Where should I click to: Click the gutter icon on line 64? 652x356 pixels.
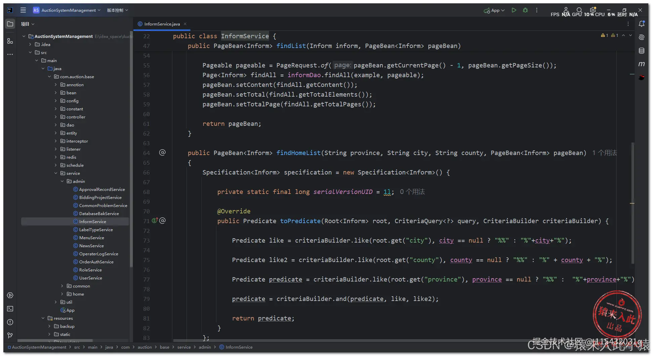pos(162,153)
